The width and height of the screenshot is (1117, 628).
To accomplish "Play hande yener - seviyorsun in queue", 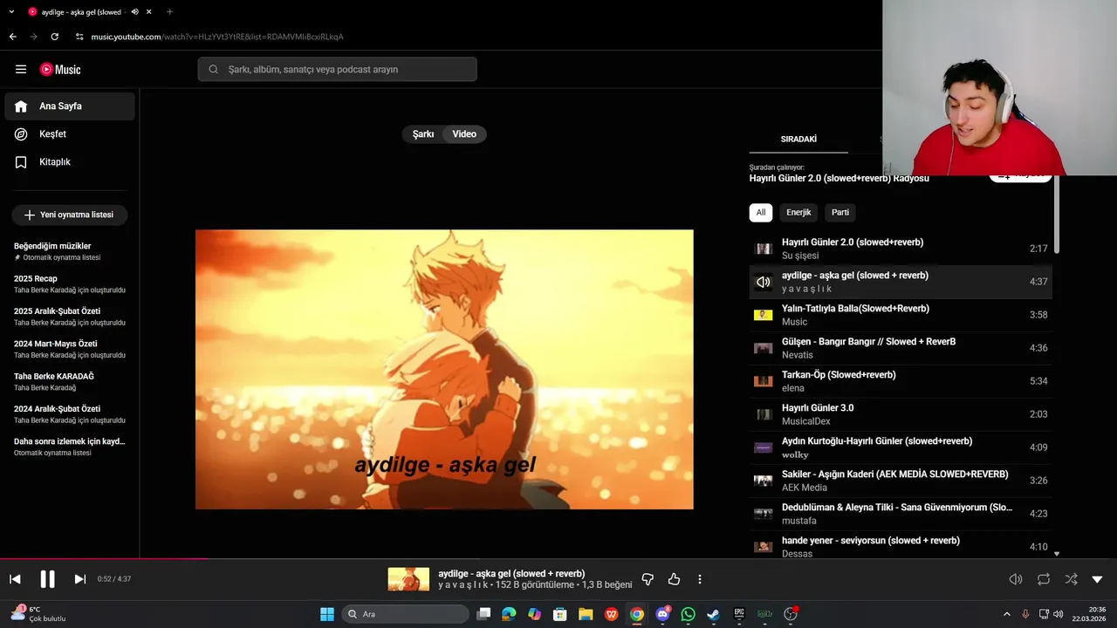I will point(901,547).
